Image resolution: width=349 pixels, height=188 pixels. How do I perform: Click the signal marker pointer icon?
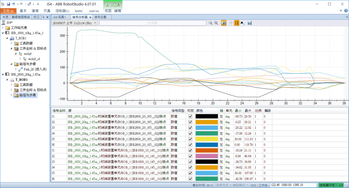click(242, 23)
